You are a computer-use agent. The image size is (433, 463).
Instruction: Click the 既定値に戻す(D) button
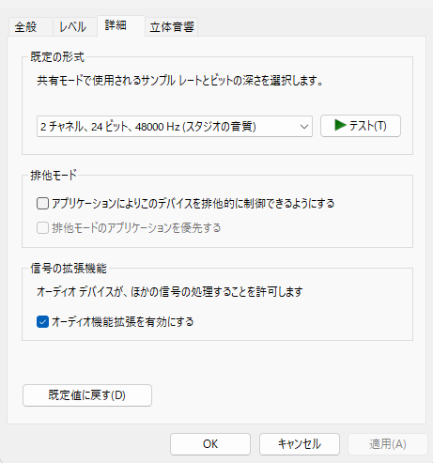point(87,395)
